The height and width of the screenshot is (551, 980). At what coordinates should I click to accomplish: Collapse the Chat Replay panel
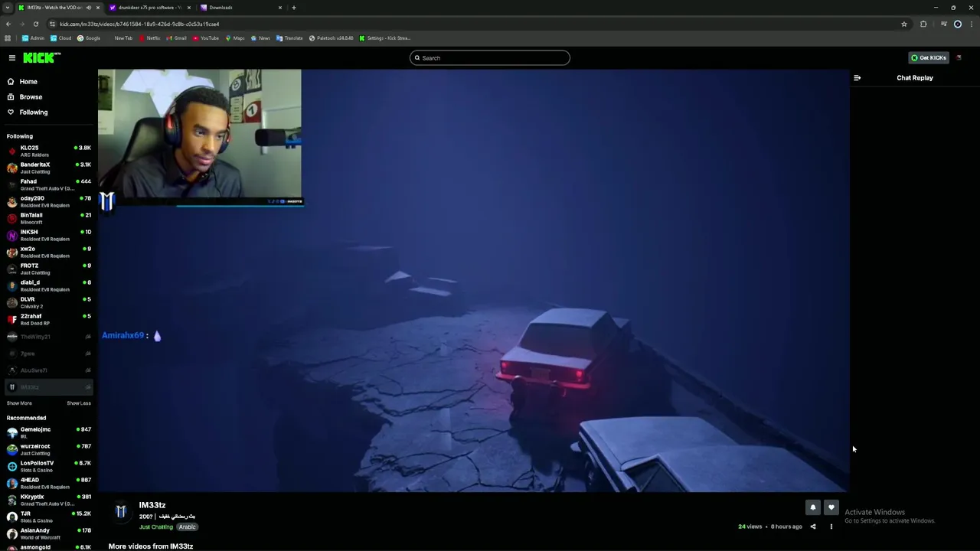[x=857, y=77]
